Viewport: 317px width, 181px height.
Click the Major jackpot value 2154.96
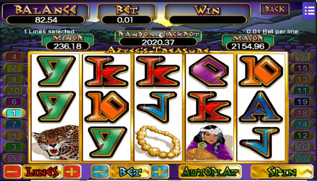click(248, 46)
